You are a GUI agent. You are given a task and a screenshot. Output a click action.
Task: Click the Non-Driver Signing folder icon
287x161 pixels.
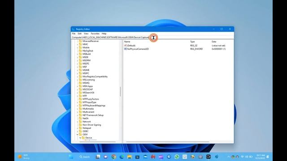pyautogui.click(x=80, y=125)
